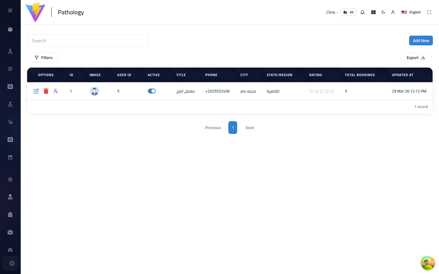
Task: Open the calendar icon in sidebar
Action: point(10,157)
